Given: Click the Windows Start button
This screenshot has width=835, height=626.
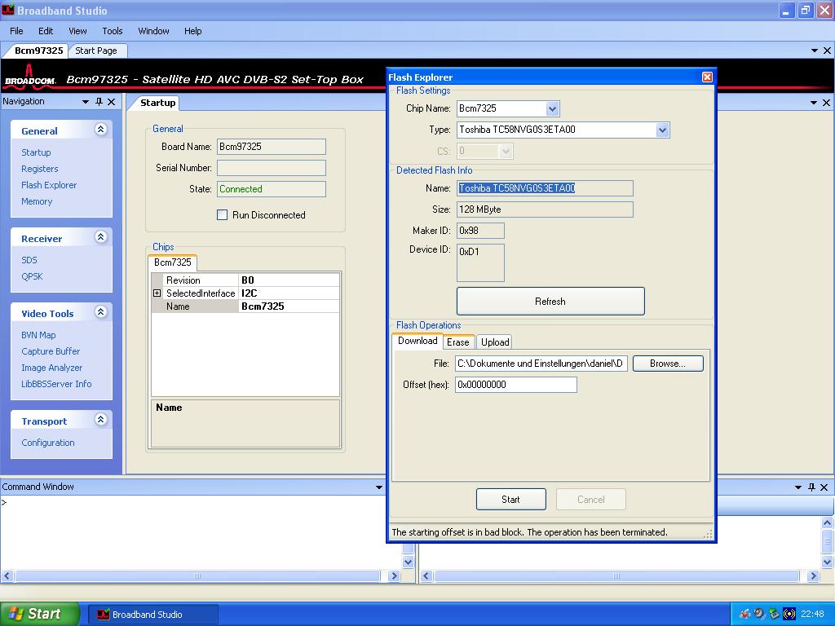Looking at the screenshot, I should tap(39, 614).
